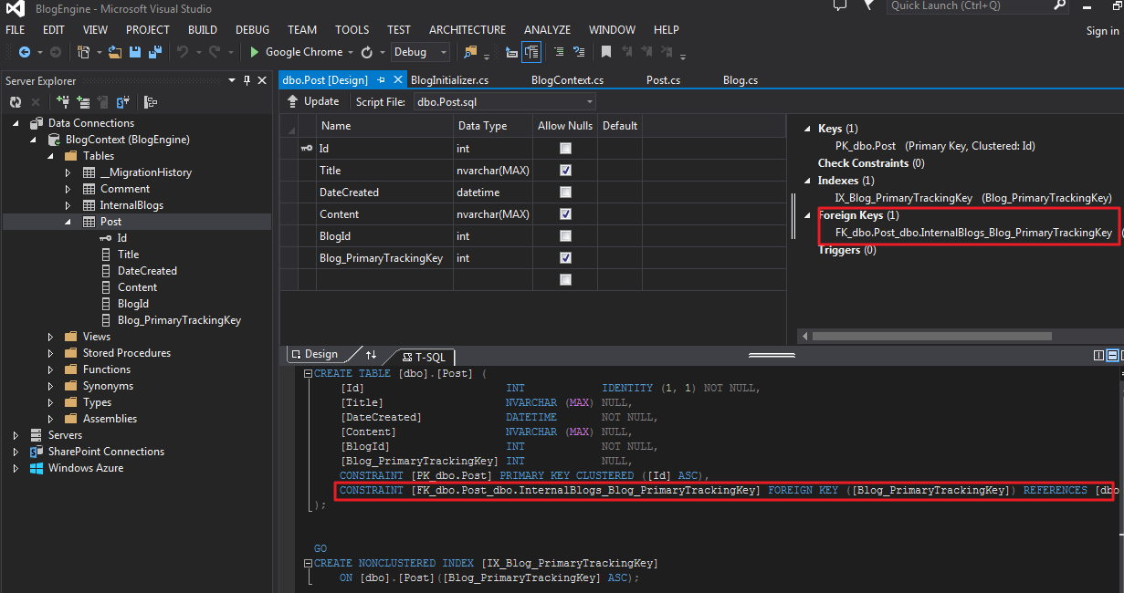Collapse the Foreign Keys section

coord(807,215)
